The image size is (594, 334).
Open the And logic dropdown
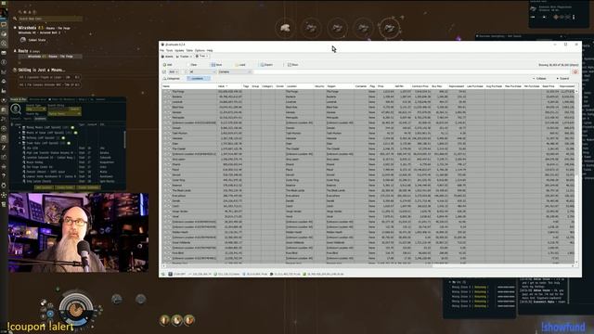(174, 71)
